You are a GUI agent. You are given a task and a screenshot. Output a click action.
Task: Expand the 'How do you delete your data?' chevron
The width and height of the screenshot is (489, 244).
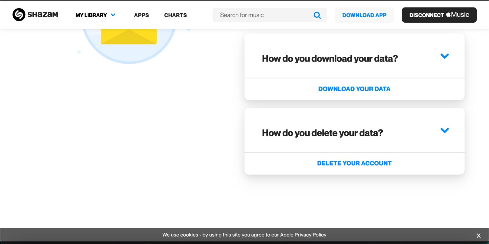coord(445,130)
